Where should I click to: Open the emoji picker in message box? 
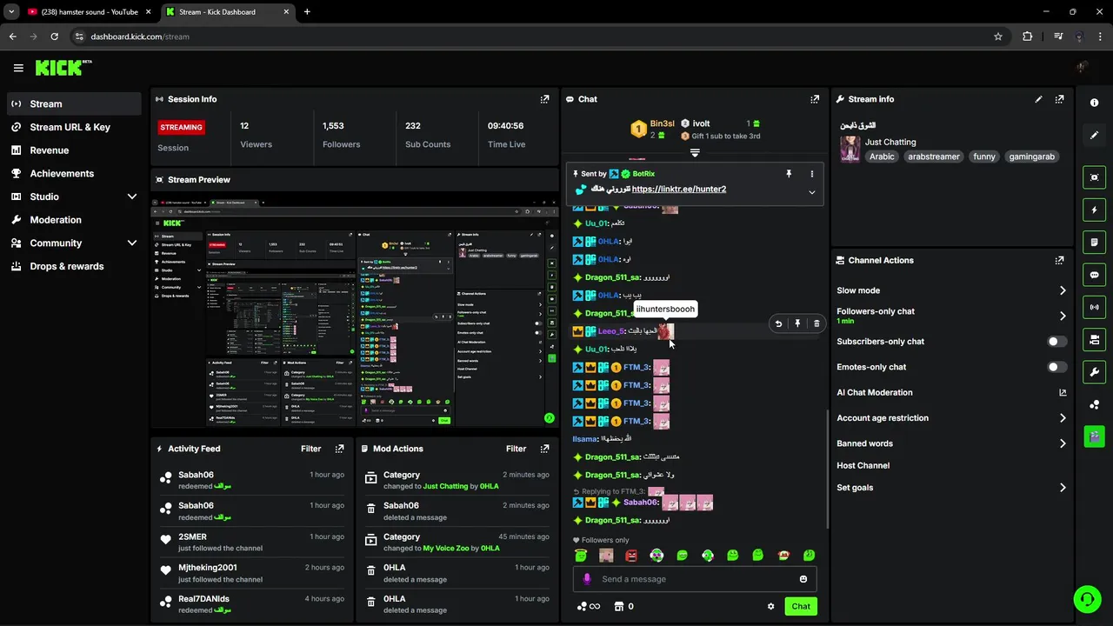(803, 579)
